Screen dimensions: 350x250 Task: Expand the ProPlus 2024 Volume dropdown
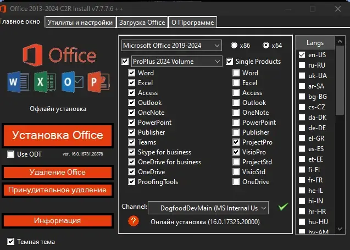point(177,62)
